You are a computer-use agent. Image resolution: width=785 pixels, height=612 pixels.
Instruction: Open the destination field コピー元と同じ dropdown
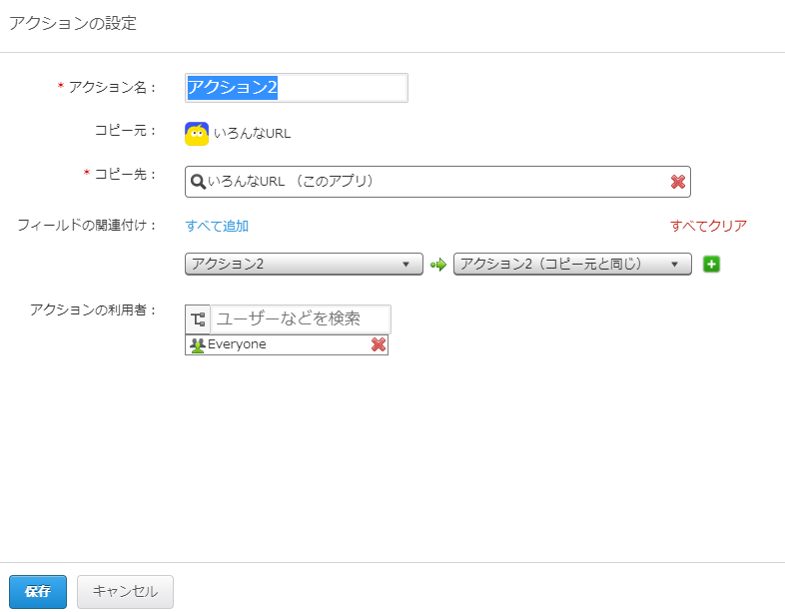572,264
